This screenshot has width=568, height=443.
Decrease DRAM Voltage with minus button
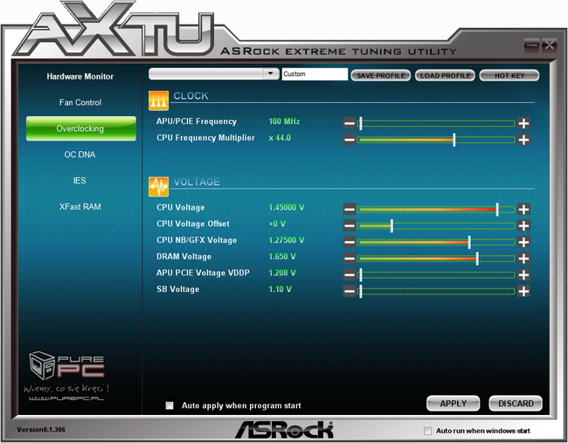coord(350,259)
